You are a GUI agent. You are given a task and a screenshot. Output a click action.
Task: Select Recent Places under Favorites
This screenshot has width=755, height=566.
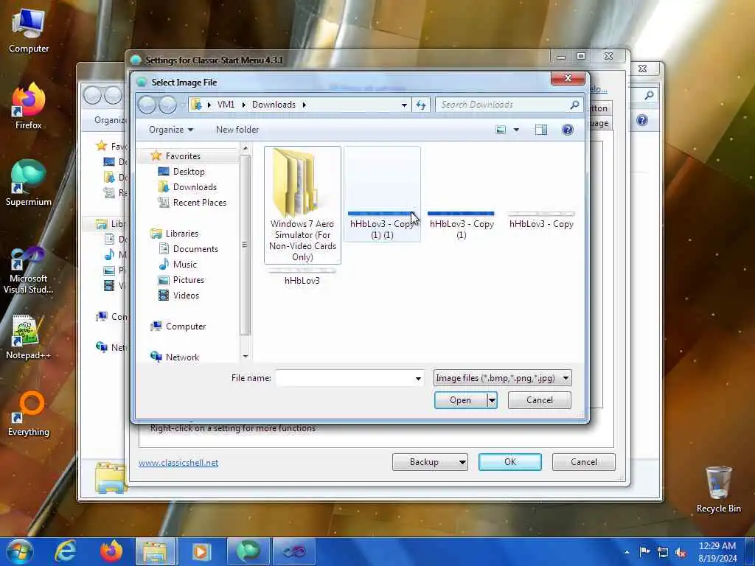(199, 203)
